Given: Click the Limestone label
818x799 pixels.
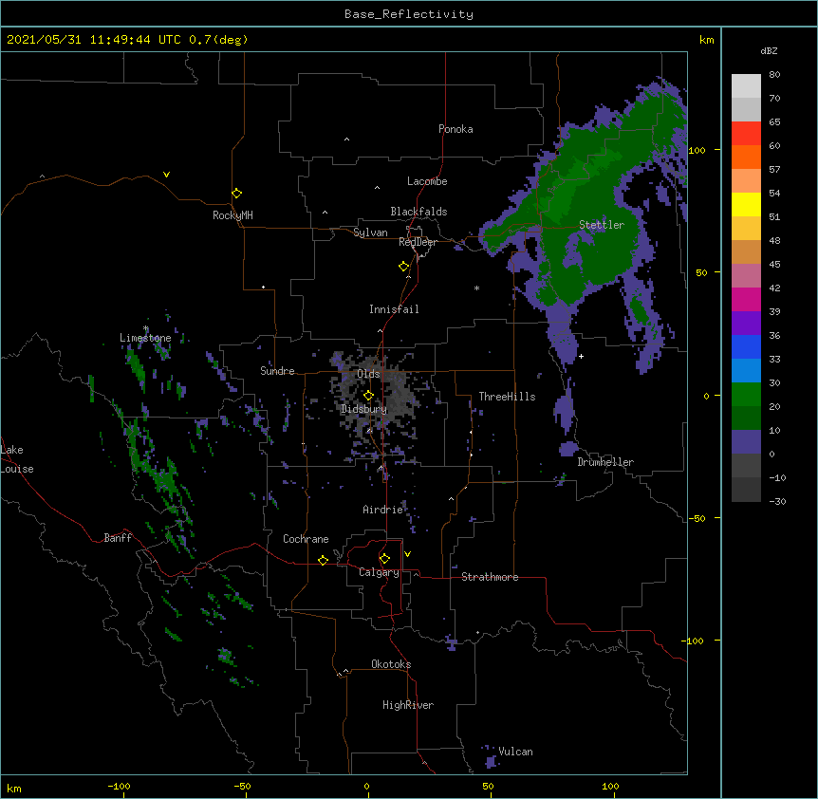Looking at the screenshot, I should click(145, 338).
